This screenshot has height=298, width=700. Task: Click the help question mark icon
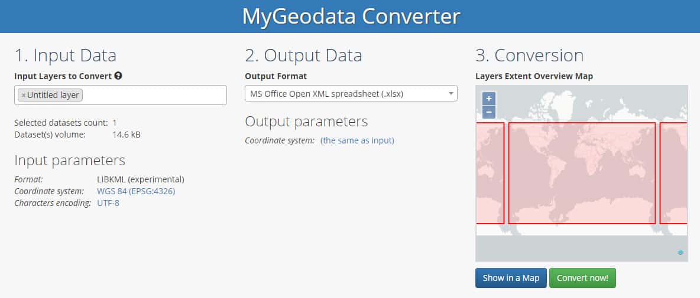click(x=118, y=76)
